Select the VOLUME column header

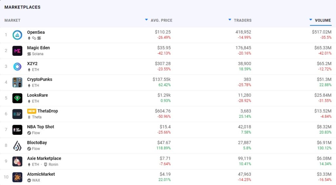323,20
